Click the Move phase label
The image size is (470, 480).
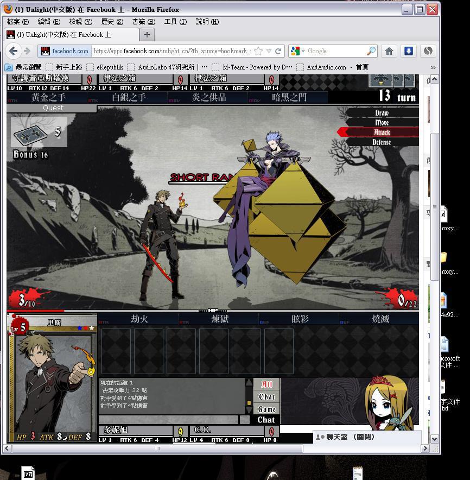tap(382, 123)
